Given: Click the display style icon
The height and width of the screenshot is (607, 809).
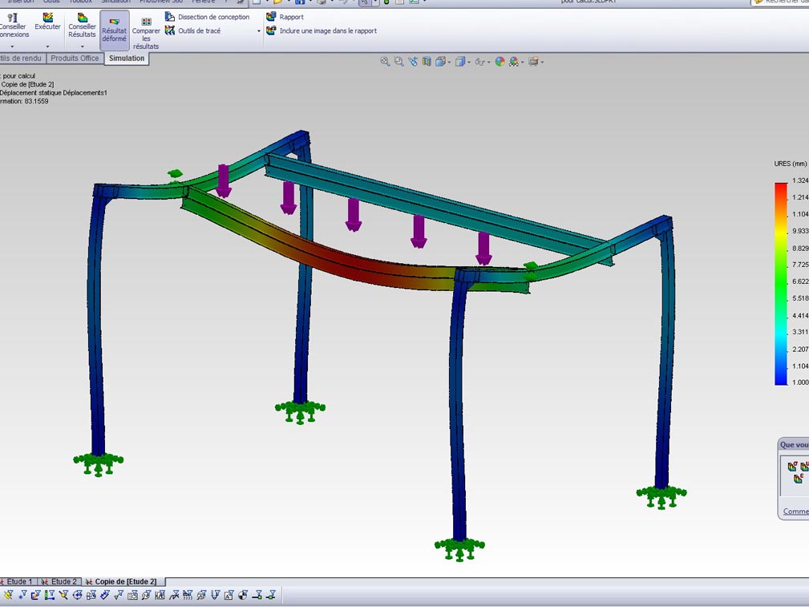Looking at the screenshot, I should click(x=459, y=62).
